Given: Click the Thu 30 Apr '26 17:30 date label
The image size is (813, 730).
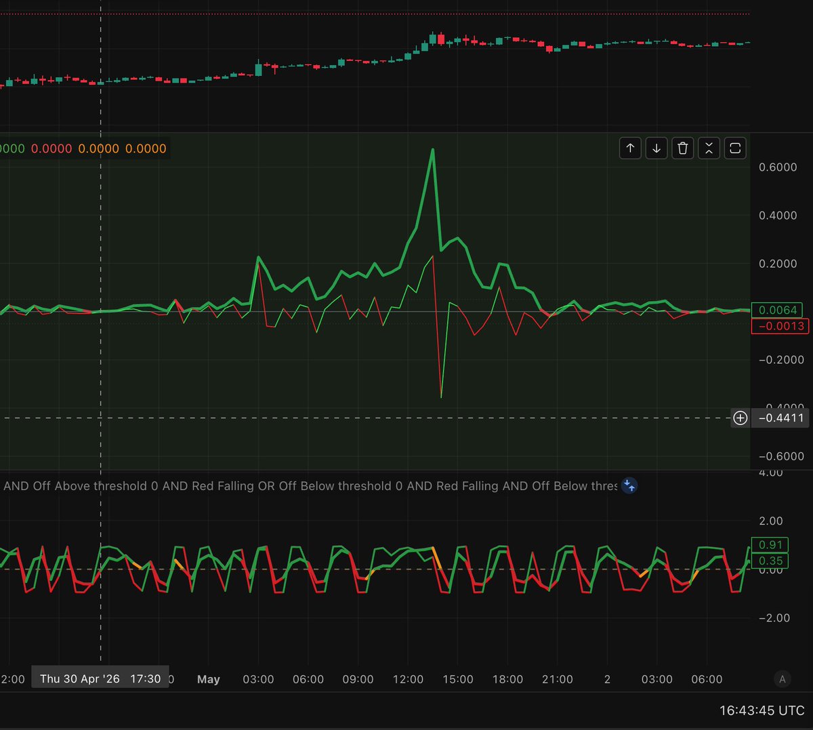Looking at the screenshot, I should pyautogui.click(x=100, y=678).
